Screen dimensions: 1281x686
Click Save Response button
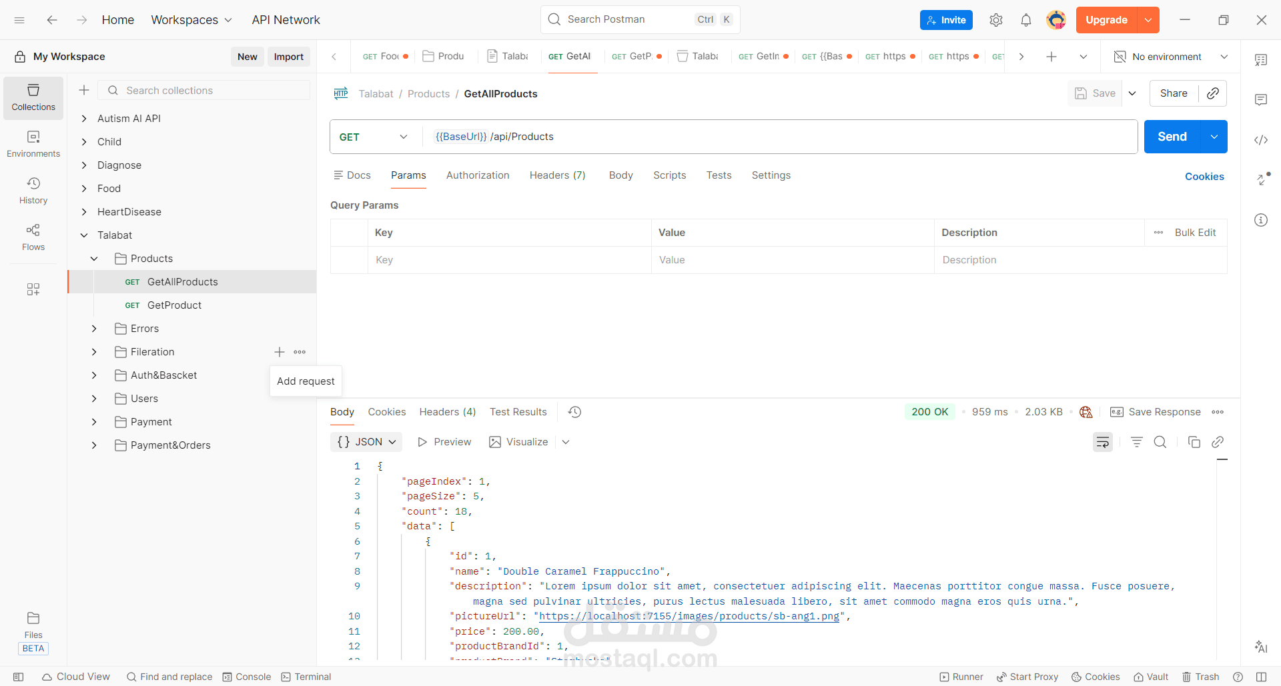click(x=1156, y=412)
